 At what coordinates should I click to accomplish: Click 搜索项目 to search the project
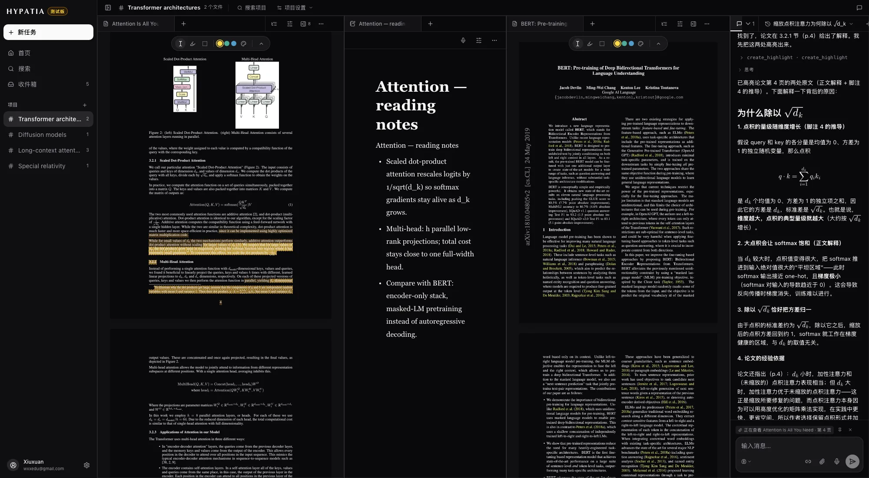252,7
